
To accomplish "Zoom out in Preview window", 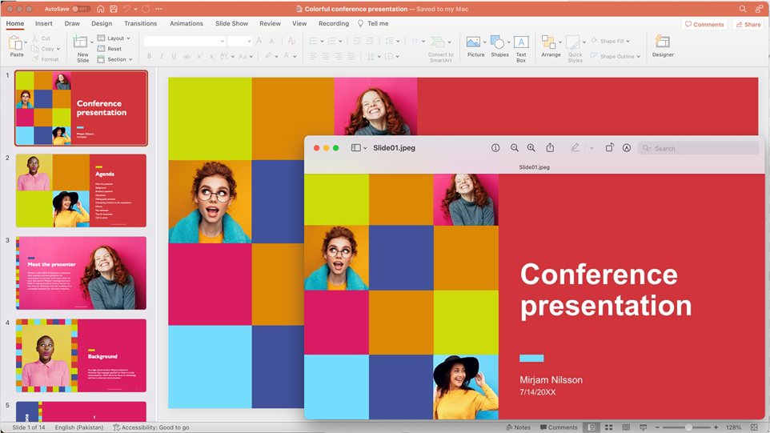I will click(515, 148).
